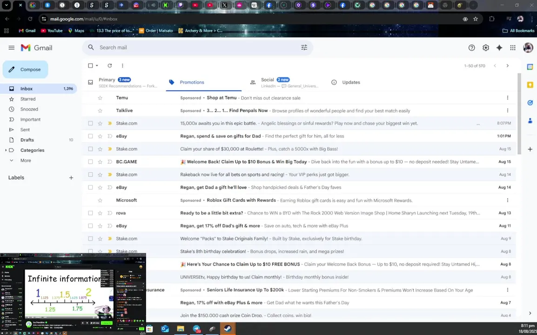Star the eBay 17% off Dad's gift email

[x=100, y=226]
